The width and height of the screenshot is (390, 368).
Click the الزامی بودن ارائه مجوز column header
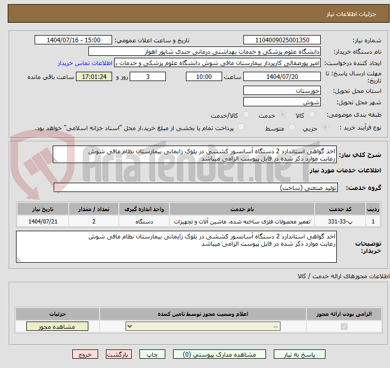click(x=344, y=314)
